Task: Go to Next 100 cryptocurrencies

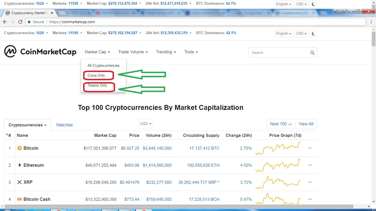Action: (x=281, y=124)
